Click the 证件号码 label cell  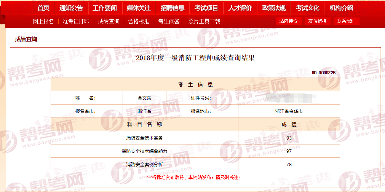(x=202, y=98)
